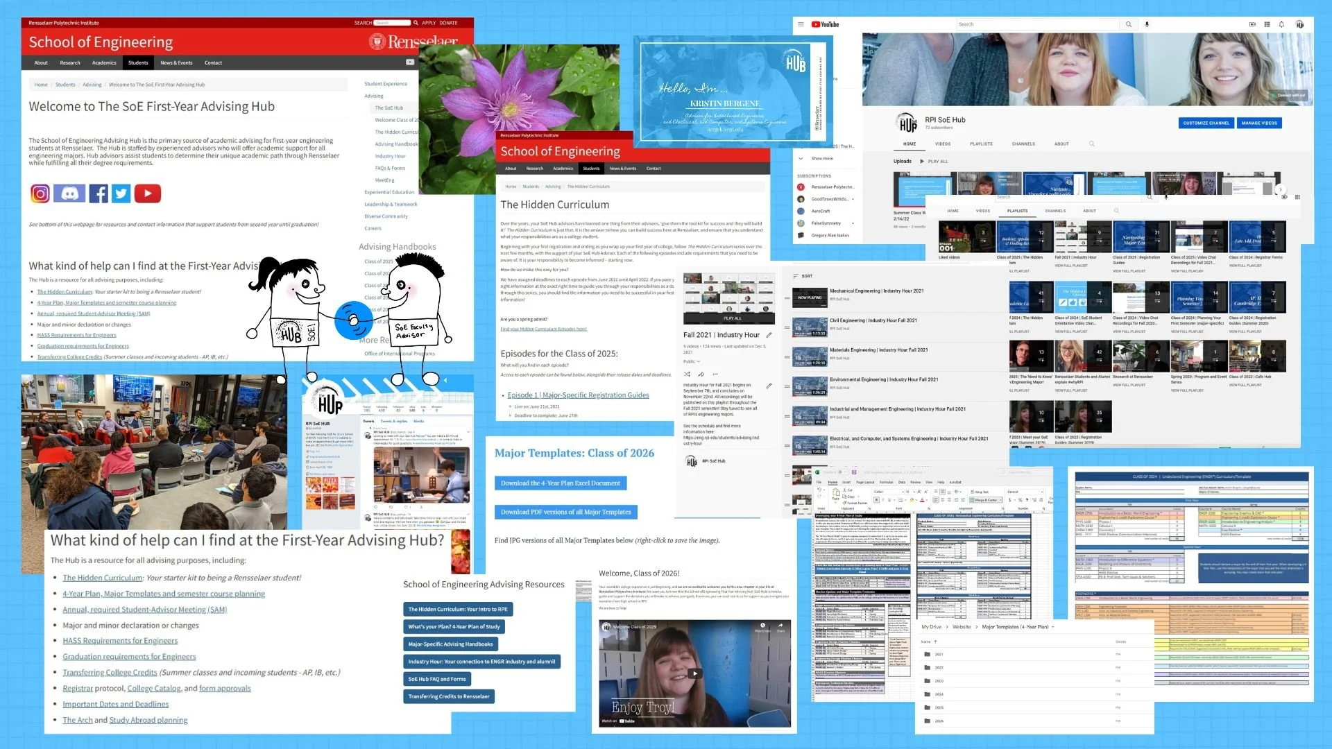This screenshot has height=749, width=1332.
Task: Click search icon in Rensselaer red header
Action: tap(416, 23)
